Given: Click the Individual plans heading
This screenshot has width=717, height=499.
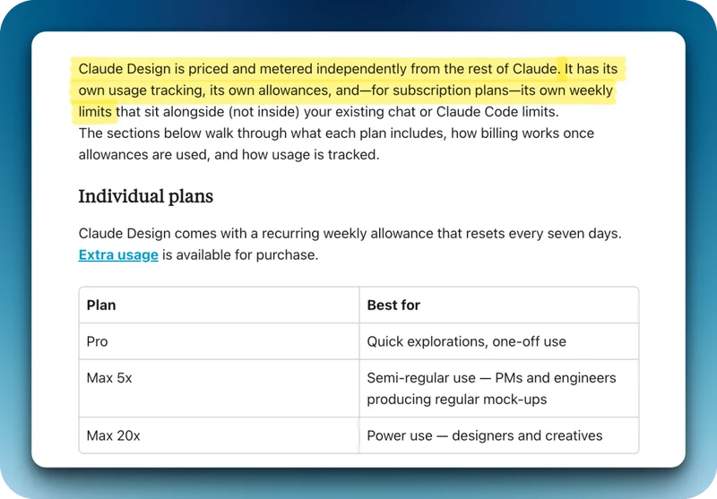Looking at the screenshot, I should [145, 196].
